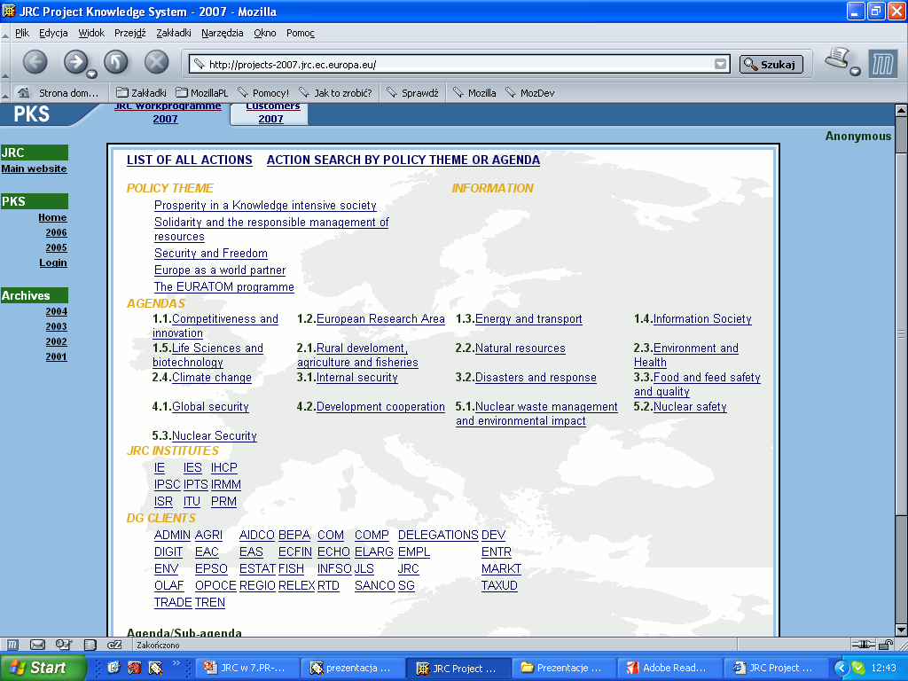
Task: Reload the page with the Reload button
Action: click(x=116, y=62)
